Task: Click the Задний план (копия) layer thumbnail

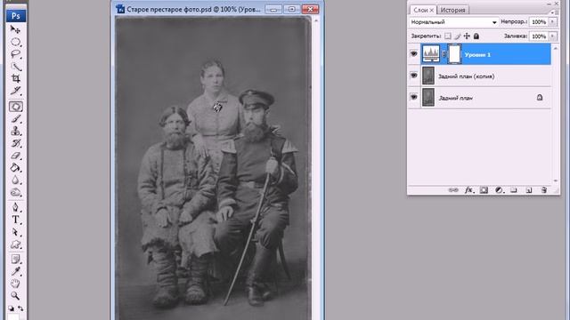Action: [x=428, y=76]
